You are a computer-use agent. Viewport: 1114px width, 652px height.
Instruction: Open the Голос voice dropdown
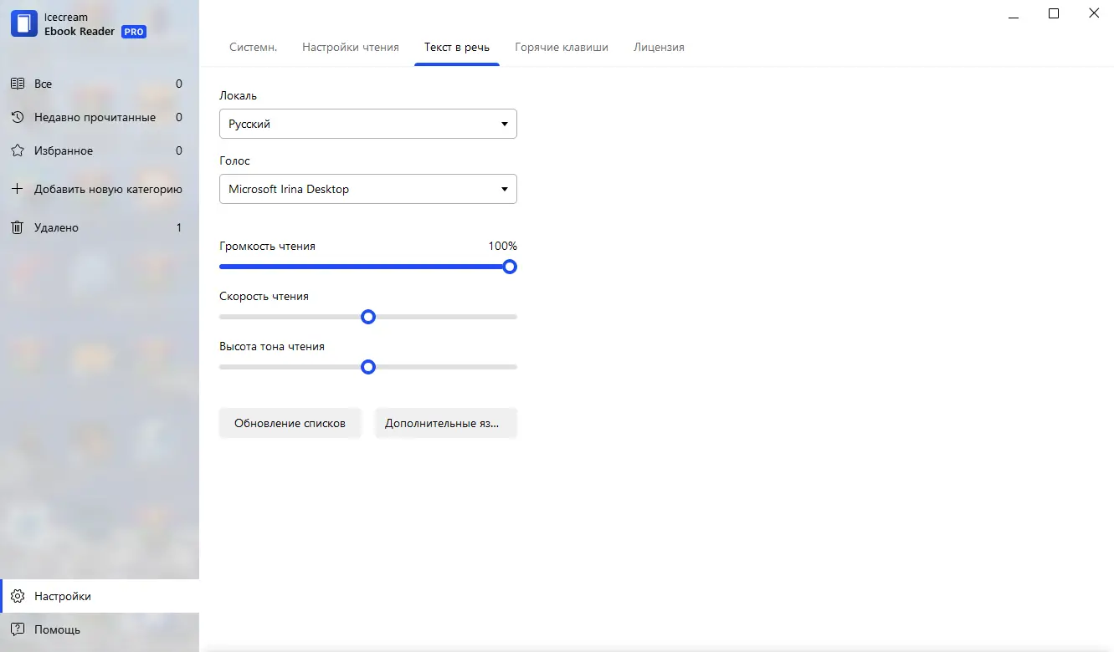[367, 189]
